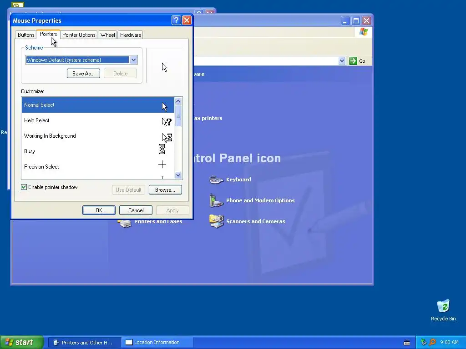Click the Working In Background hourglass-arrow icon

(167, 137)
